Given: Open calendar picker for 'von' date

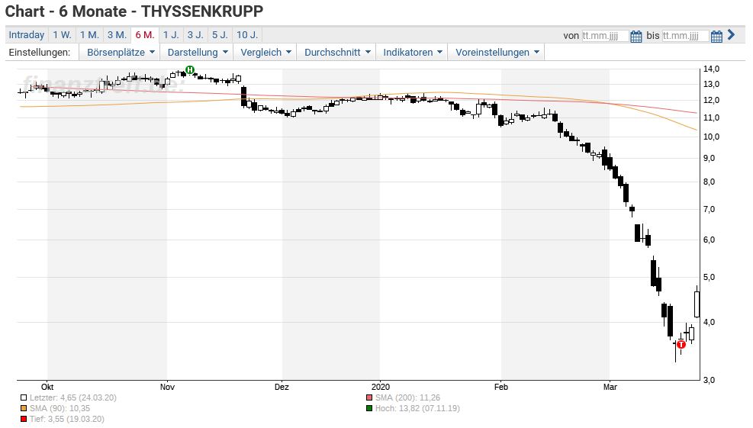Looking at the screenshot, I should tap(636, 36).
